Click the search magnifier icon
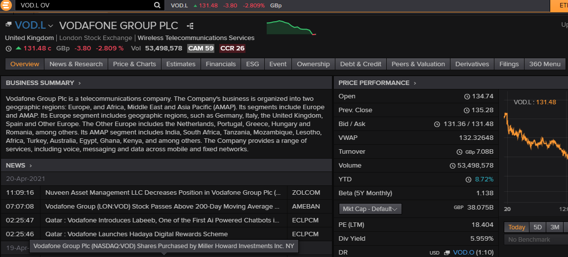Image resolution: width=568 pixels, height=257 pixels. (x=157, y=5)
